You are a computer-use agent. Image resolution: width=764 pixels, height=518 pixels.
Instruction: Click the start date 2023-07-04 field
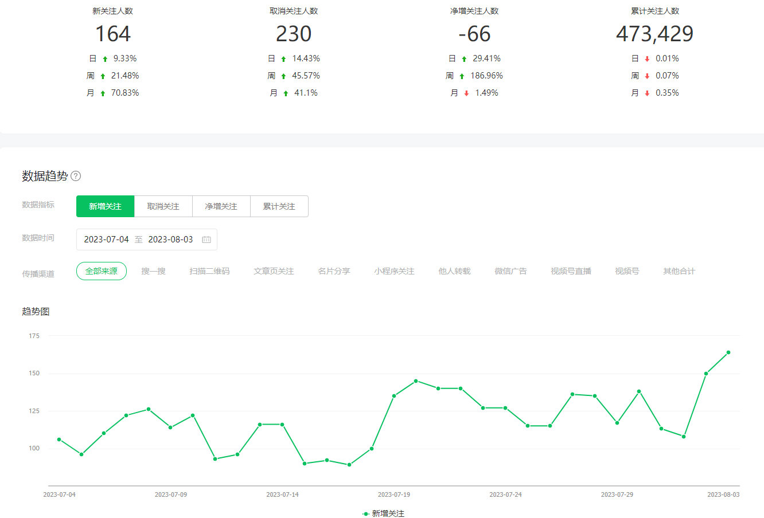tap(107, 240)
